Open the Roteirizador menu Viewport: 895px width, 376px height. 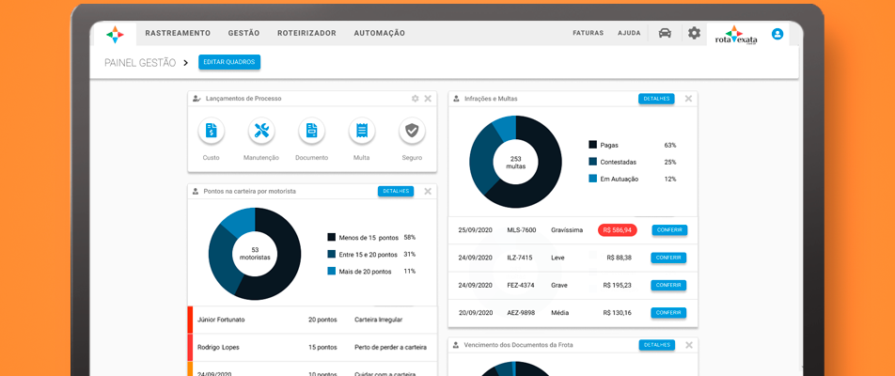pyautogui.click(x=306, y=33)
